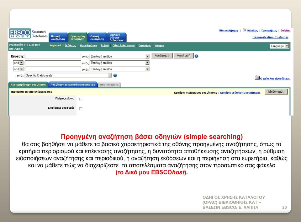Viewport: 301px width, 222px height.
Task: Expand second Επιλογή πεδίου field dropdown
Action: click(119, 63)
